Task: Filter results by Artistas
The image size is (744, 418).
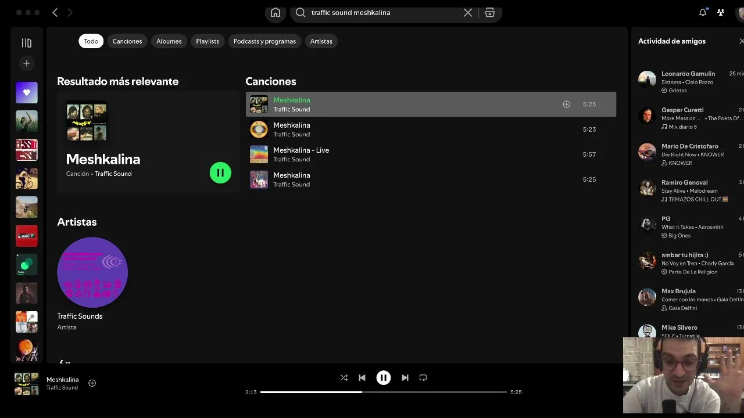Action: (321, 41)
